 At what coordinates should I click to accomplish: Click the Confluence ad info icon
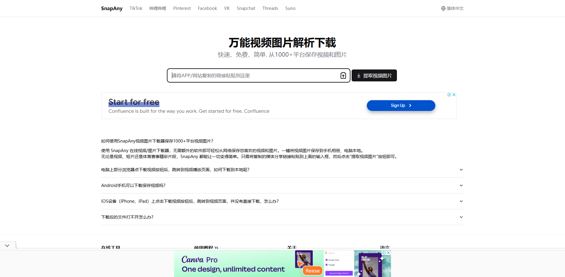coord(449,95)
